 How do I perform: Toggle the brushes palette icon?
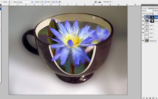click(96, 2)
